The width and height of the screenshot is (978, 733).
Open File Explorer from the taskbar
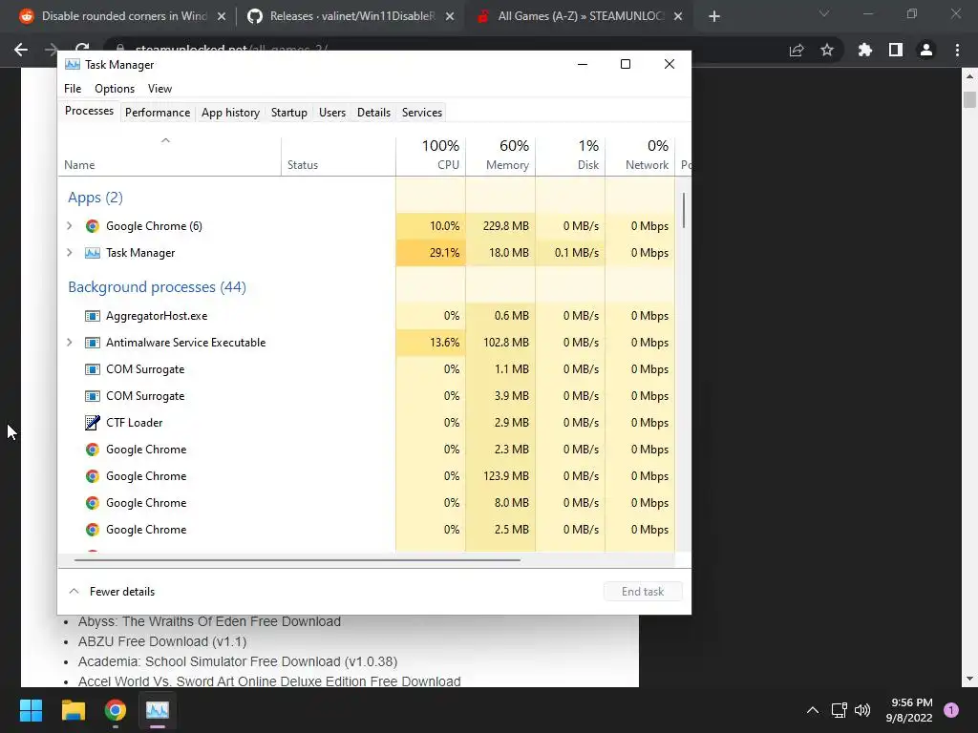pyautogui.click(x=73, y=710)
